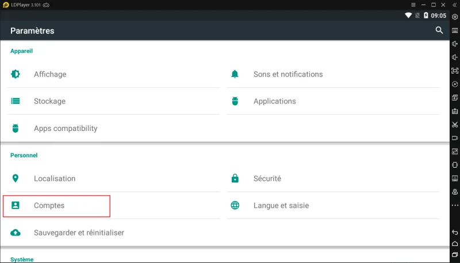Click the Système section header

[x=22, y=260]
